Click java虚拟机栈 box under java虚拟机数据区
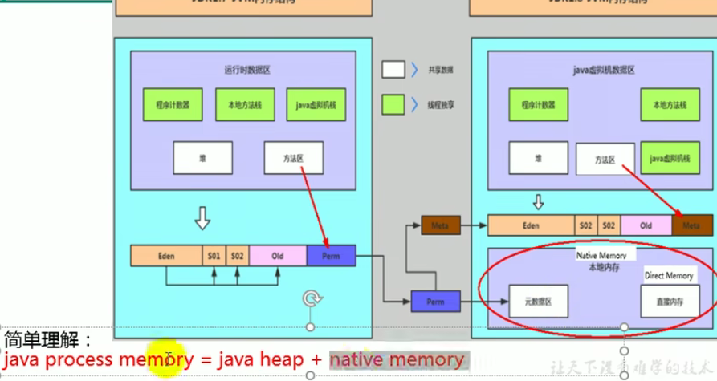The height and width of the screenshot is (381, 717). point(670,158)
